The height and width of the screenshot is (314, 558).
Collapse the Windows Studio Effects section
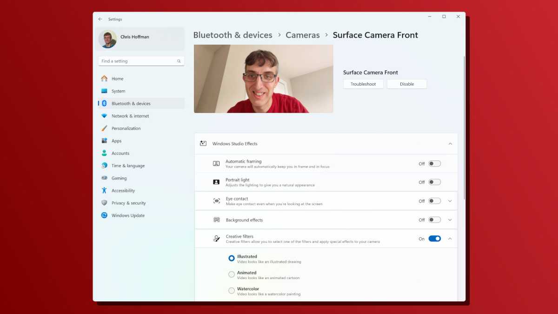point(450,143)
